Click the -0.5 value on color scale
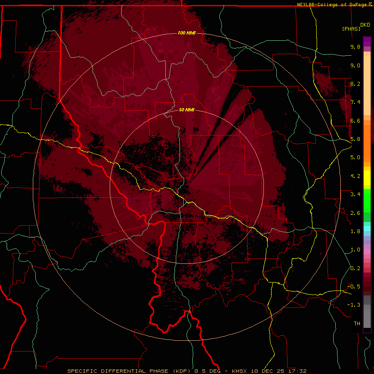This screenshot has height=374, width=374. tap(354, 287)
